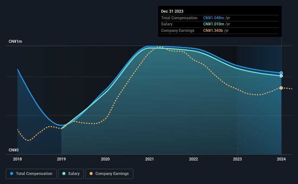Click the orange Company Earnings data point marker
The image size is (298, 184).
281,88
